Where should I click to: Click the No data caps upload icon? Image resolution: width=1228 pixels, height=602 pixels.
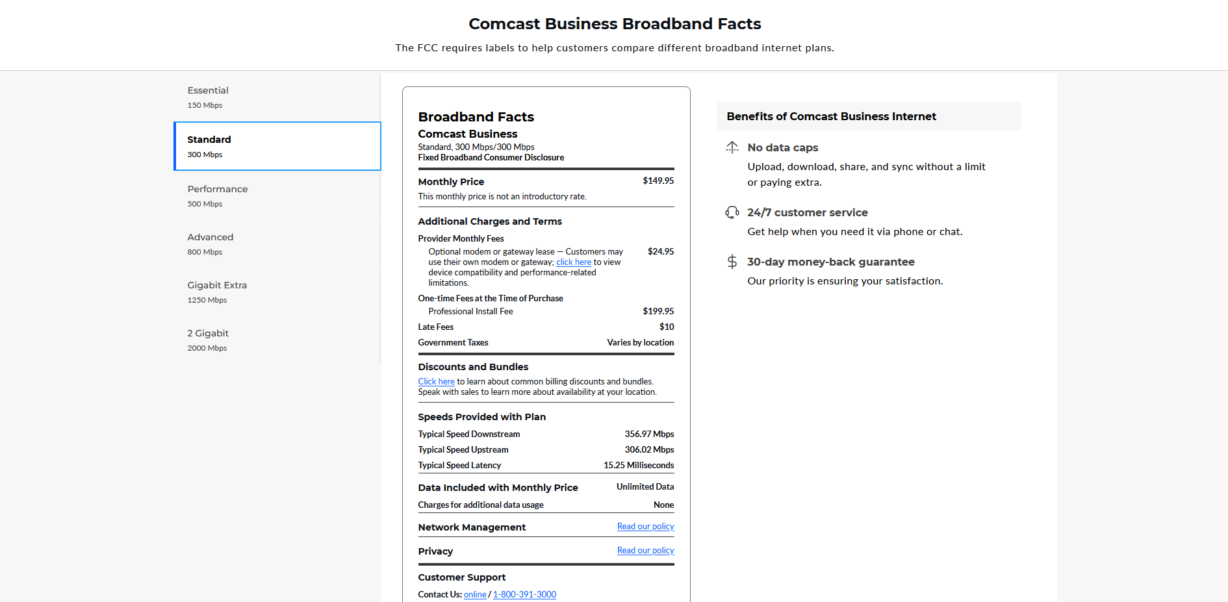point(732,147)
